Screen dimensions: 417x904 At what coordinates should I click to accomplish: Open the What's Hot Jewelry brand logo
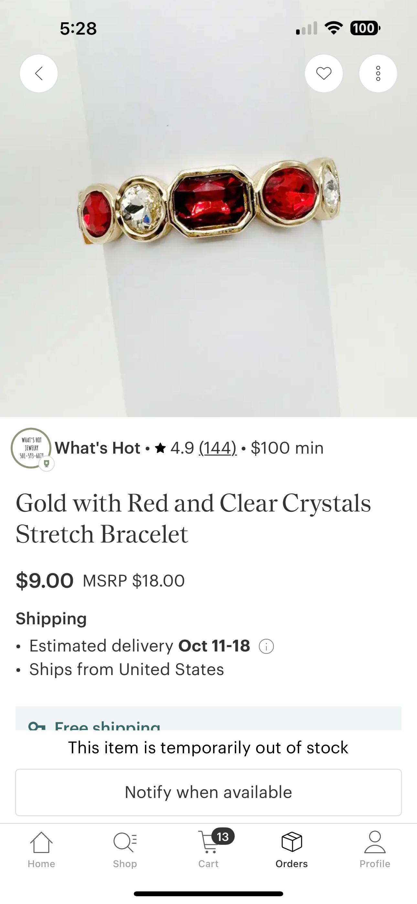31,448
